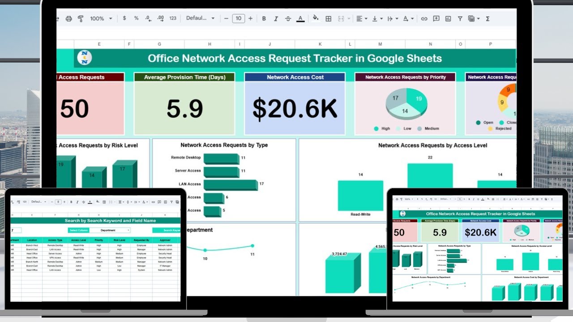
Task: Click the IT Manager cell on the small laptop
Action: (x=165, y=266)
